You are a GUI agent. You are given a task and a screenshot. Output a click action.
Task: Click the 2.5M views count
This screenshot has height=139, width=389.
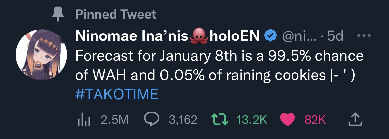[114, 120]
